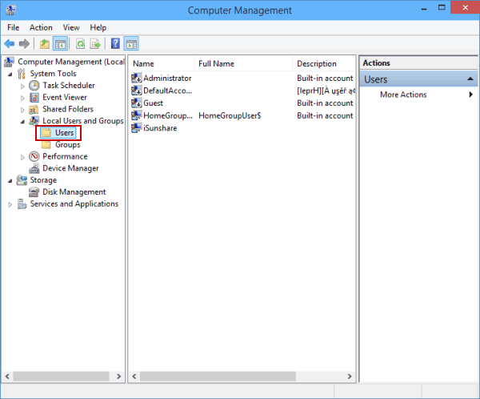Open the View menu
The width and height of the screenshot is (480, 399).
point(70,27)
